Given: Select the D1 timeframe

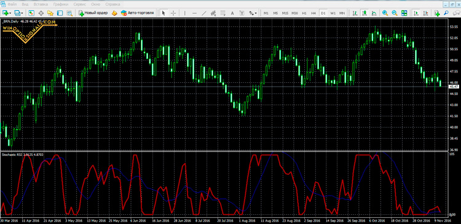Looking at the screenshot, I should coord(323,14).
